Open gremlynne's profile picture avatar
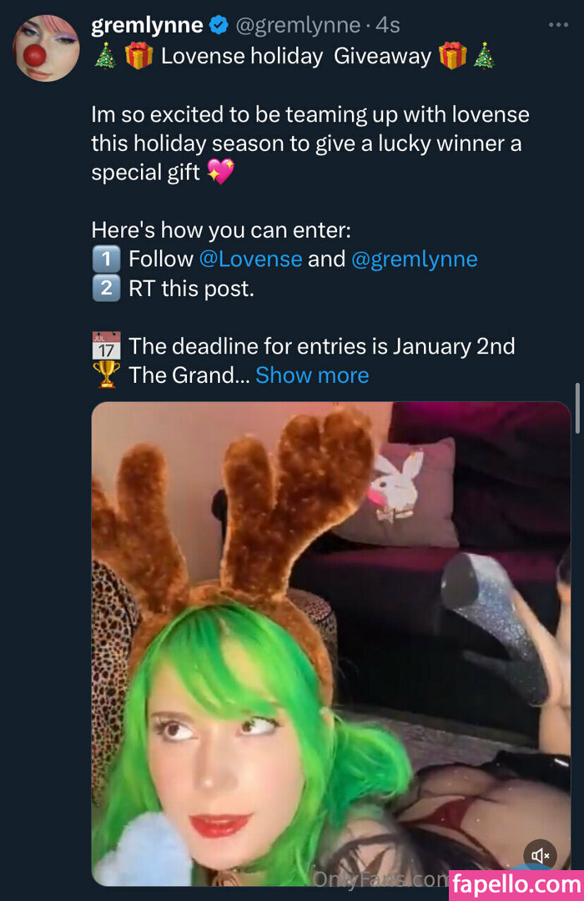Viewport: 584px width, 901px height. tap(47, 48)
